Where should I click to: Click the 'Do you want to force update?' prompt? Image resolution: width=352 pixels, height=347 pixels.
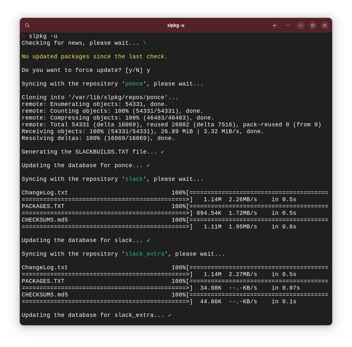point(86,70)
